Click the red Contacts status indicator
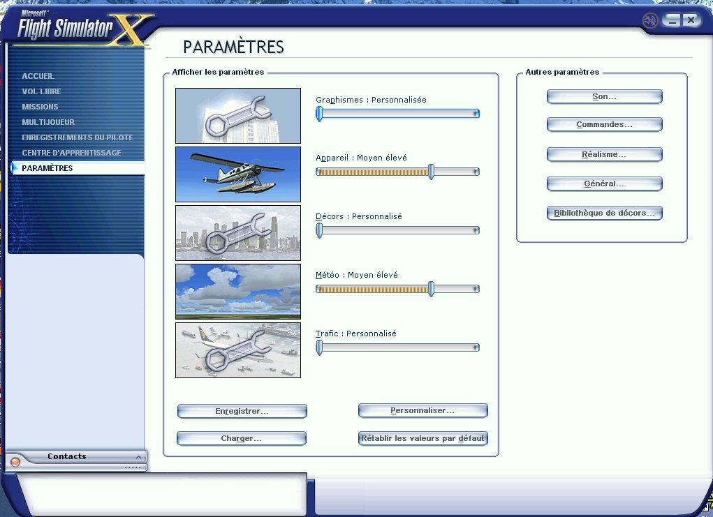The width and height of the screenshot is (713, 517). pyautogui.click(x=15, y=462)
